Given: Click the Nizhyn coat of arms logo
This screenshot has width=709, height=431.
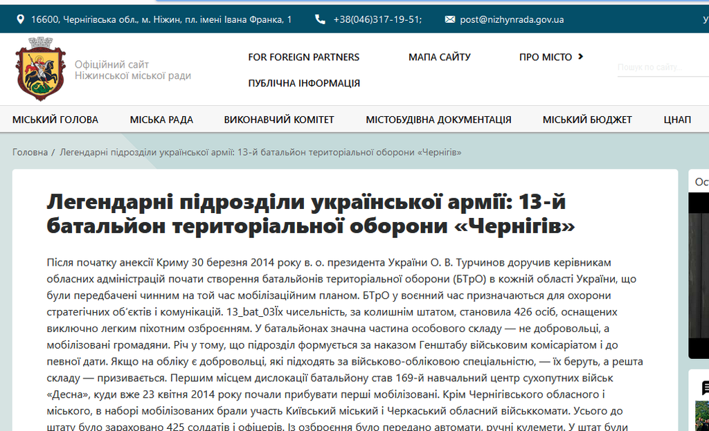Looking at the screenshot, I should (x=40, y=70).
